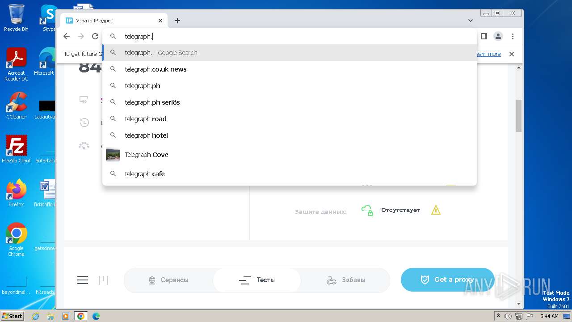This screenshot has width=572, height=322.
Task: Open the Skype desktop icon
Action: click(x=48, y=18)
